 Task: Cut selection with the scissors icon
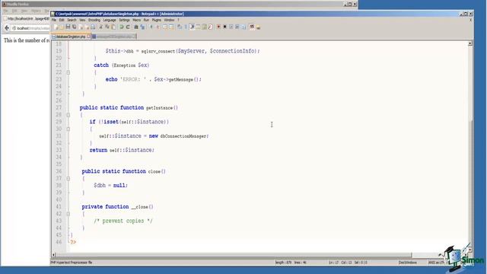click(100, 27)
